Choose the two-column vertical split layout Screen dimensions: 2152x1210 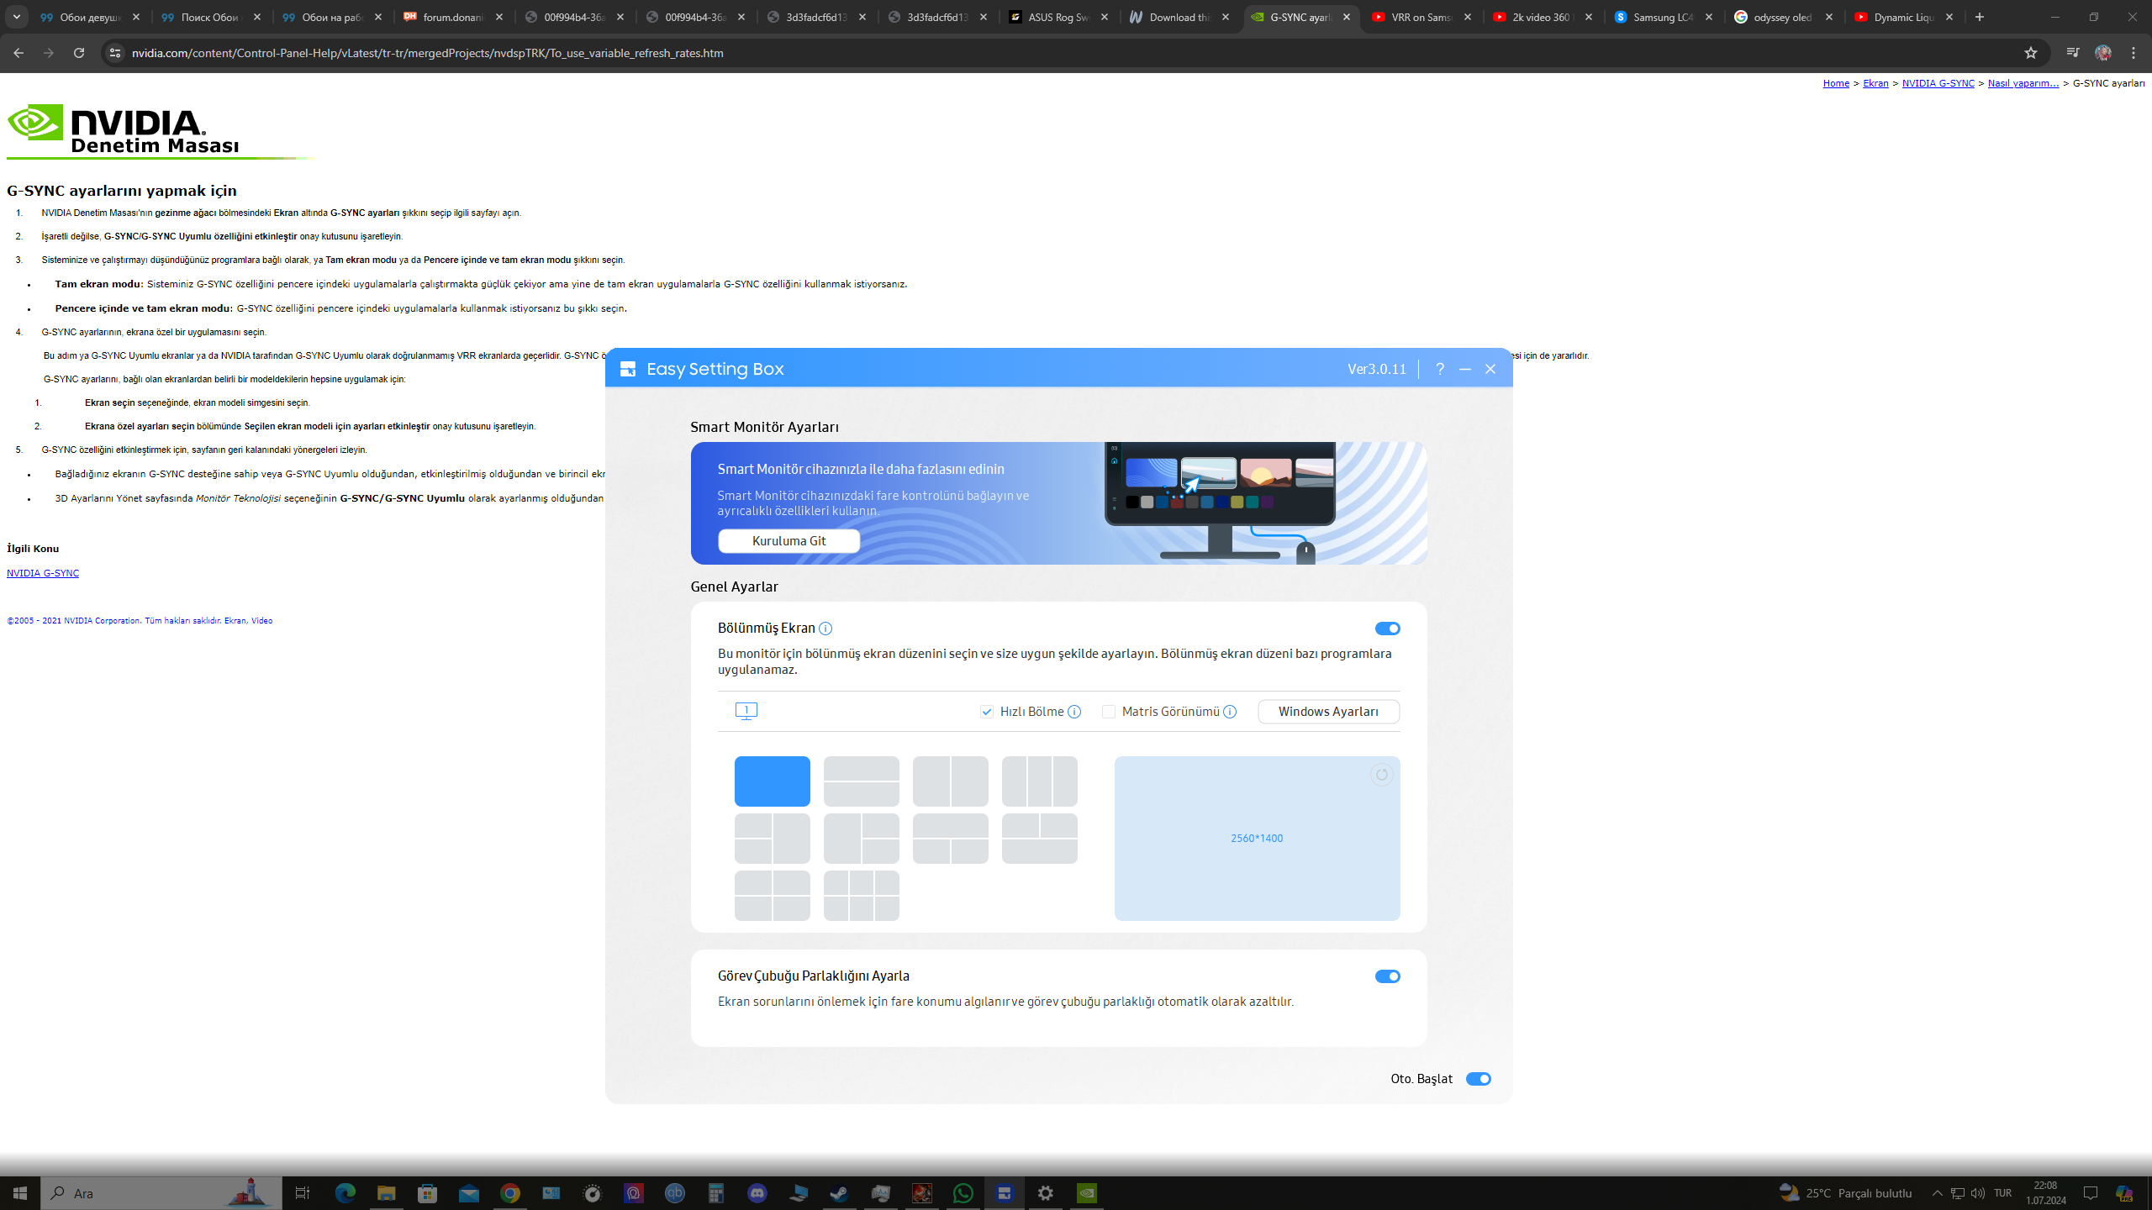(950, 781)
